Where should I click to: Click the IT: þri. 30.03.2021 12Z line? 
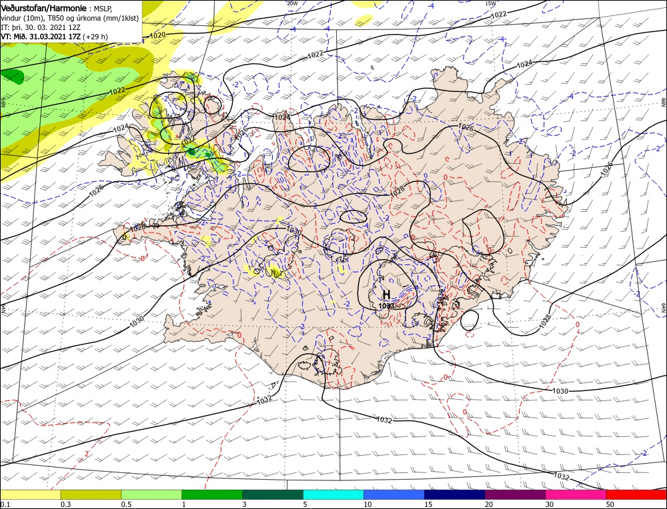39,27
